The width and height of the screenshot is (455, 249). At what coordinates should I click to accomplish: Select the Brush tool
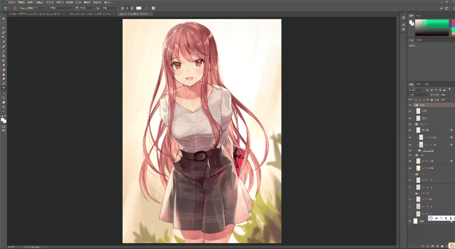(3, 51)
